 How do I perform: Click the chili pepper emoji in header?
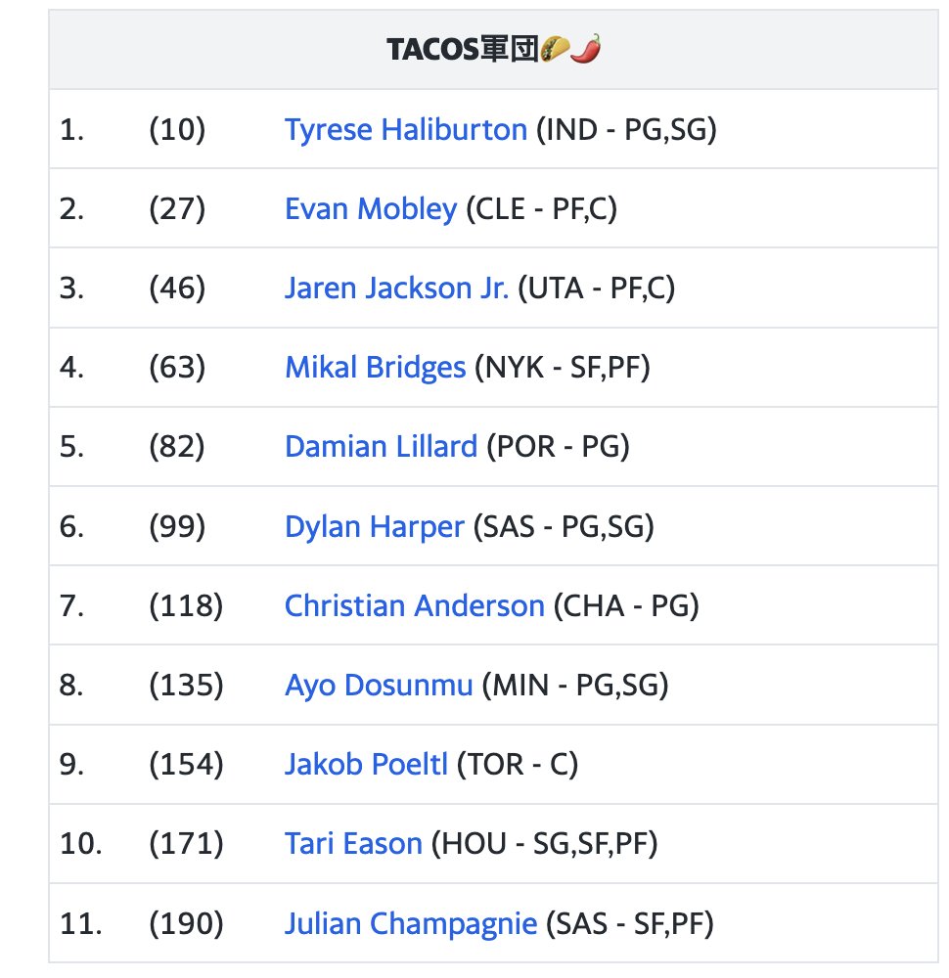(586, 49)
